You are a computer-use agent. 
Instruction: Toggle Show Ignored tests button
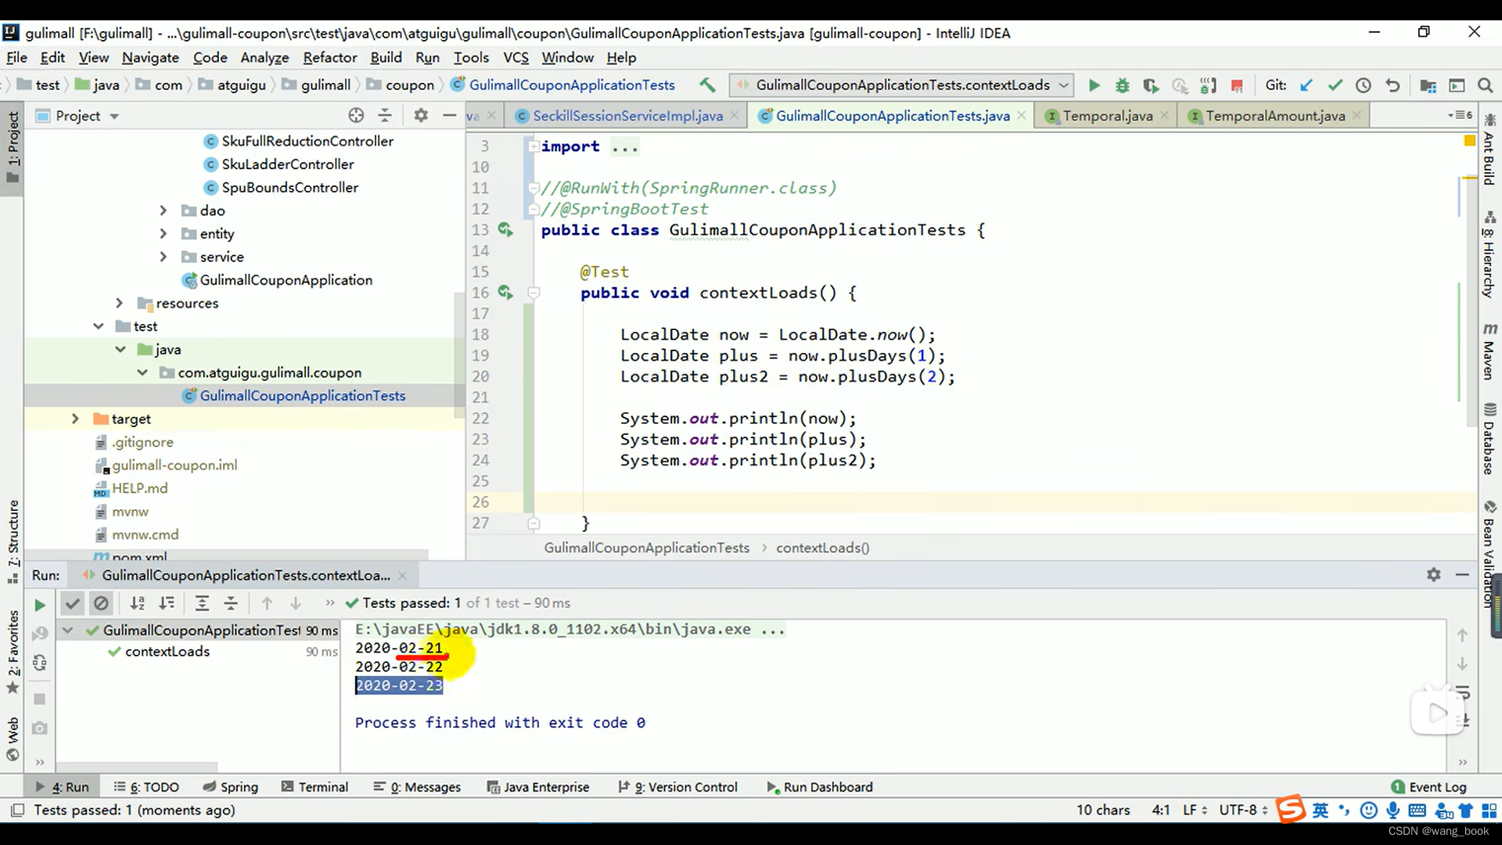(101, 603)
